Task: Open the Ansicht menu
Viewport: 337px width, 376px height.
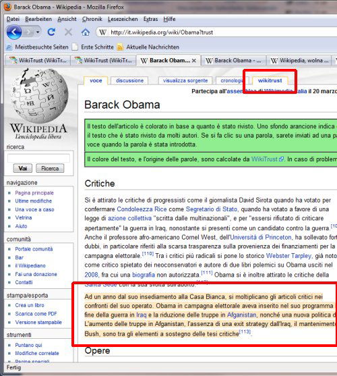Action: click(x=67, y=19)
